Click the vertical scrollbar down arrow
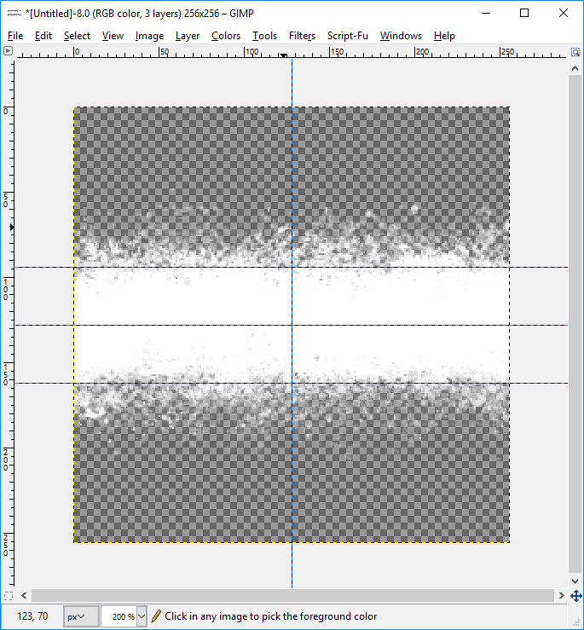This screenshot has height=630, width=584. coord(575,581)
